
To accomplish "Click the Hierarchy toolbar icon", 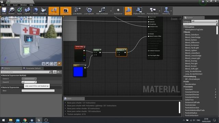I will point(166,11).
